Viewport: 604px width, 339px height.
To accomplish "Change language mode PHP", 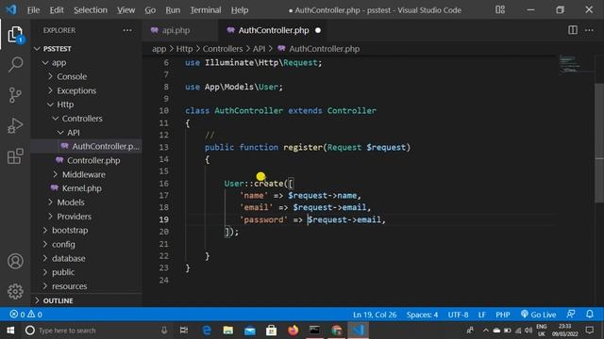I will (503, 315).
